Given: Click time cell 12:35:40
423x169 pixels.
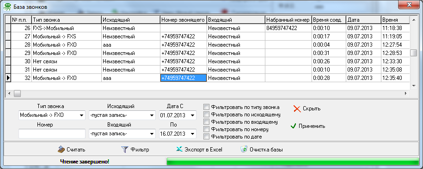Looking at the screenshot, I should point(395,78).
